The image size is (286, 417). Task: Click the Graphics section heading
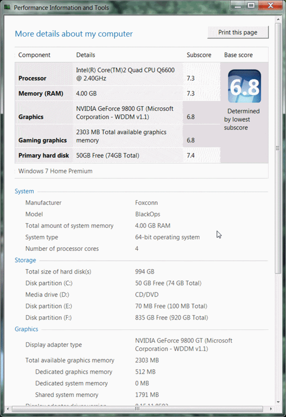pos(26,329)
